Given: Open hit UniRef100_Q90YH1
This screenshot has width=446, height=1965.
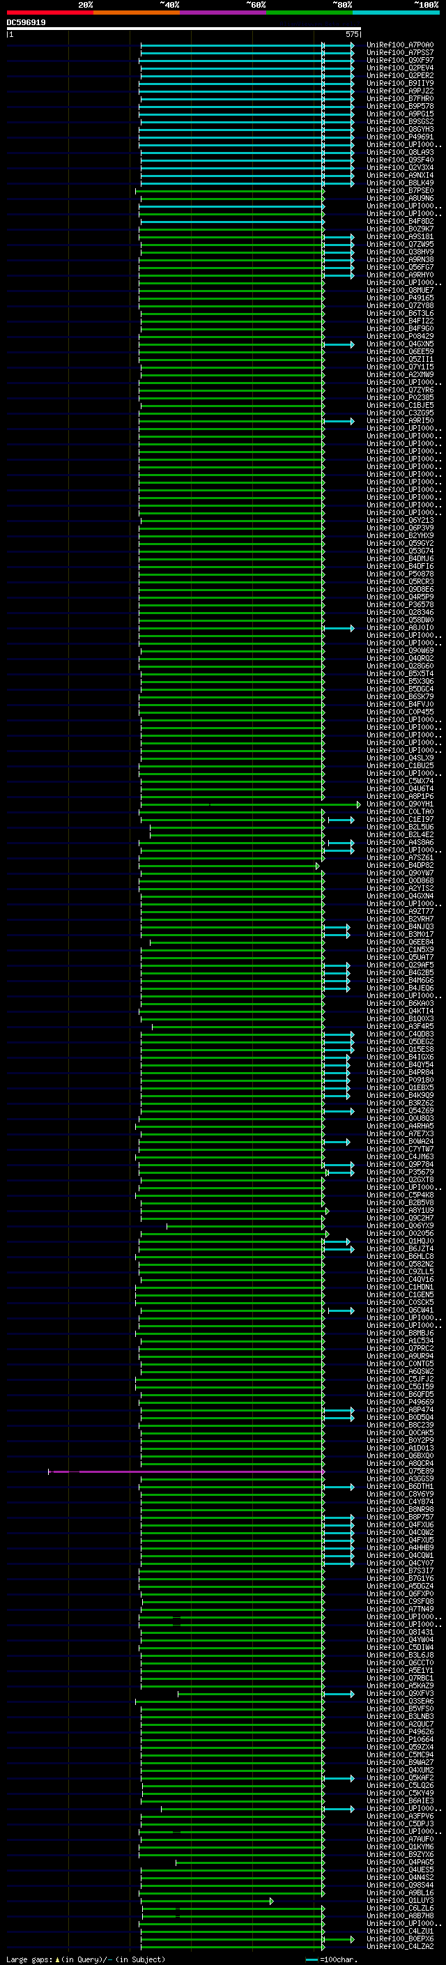Looking at the screenshot, I should 400,804.
